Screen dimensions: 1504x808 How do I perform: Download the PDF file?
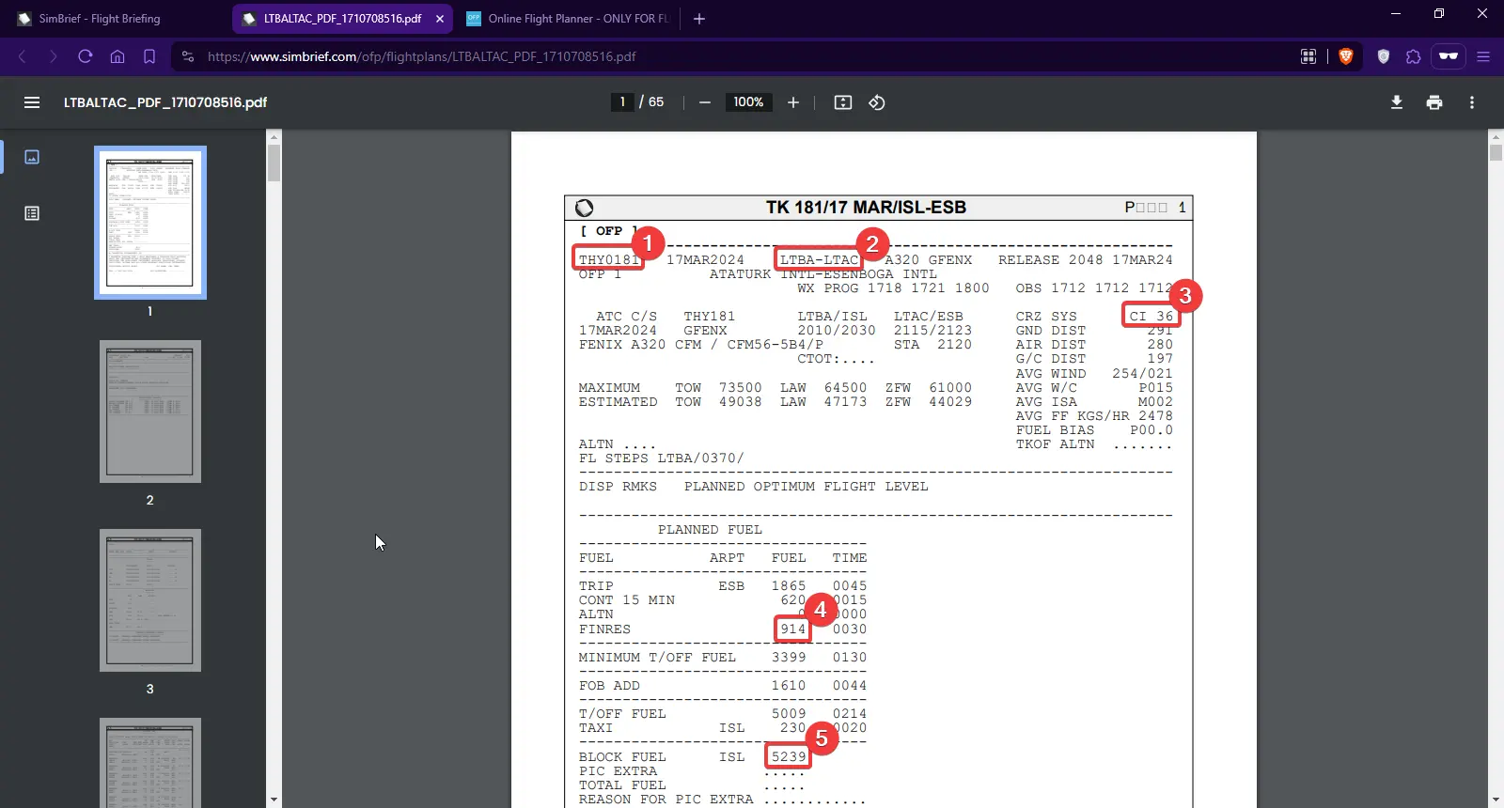[1397, 102]
